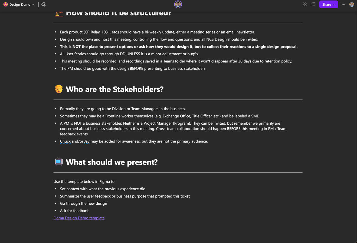This screenshot has width=357, height=243.
Task: Open the Share dropdown button
Action: click(328, 5)
